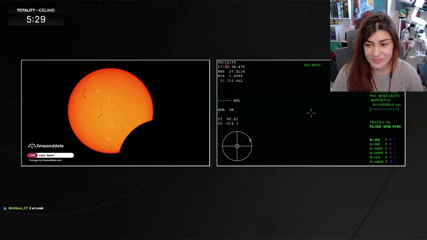Click the VIS-NFOV mode label
The width and height of the screenshot is (427, 240).
click(x=312, y=65)
